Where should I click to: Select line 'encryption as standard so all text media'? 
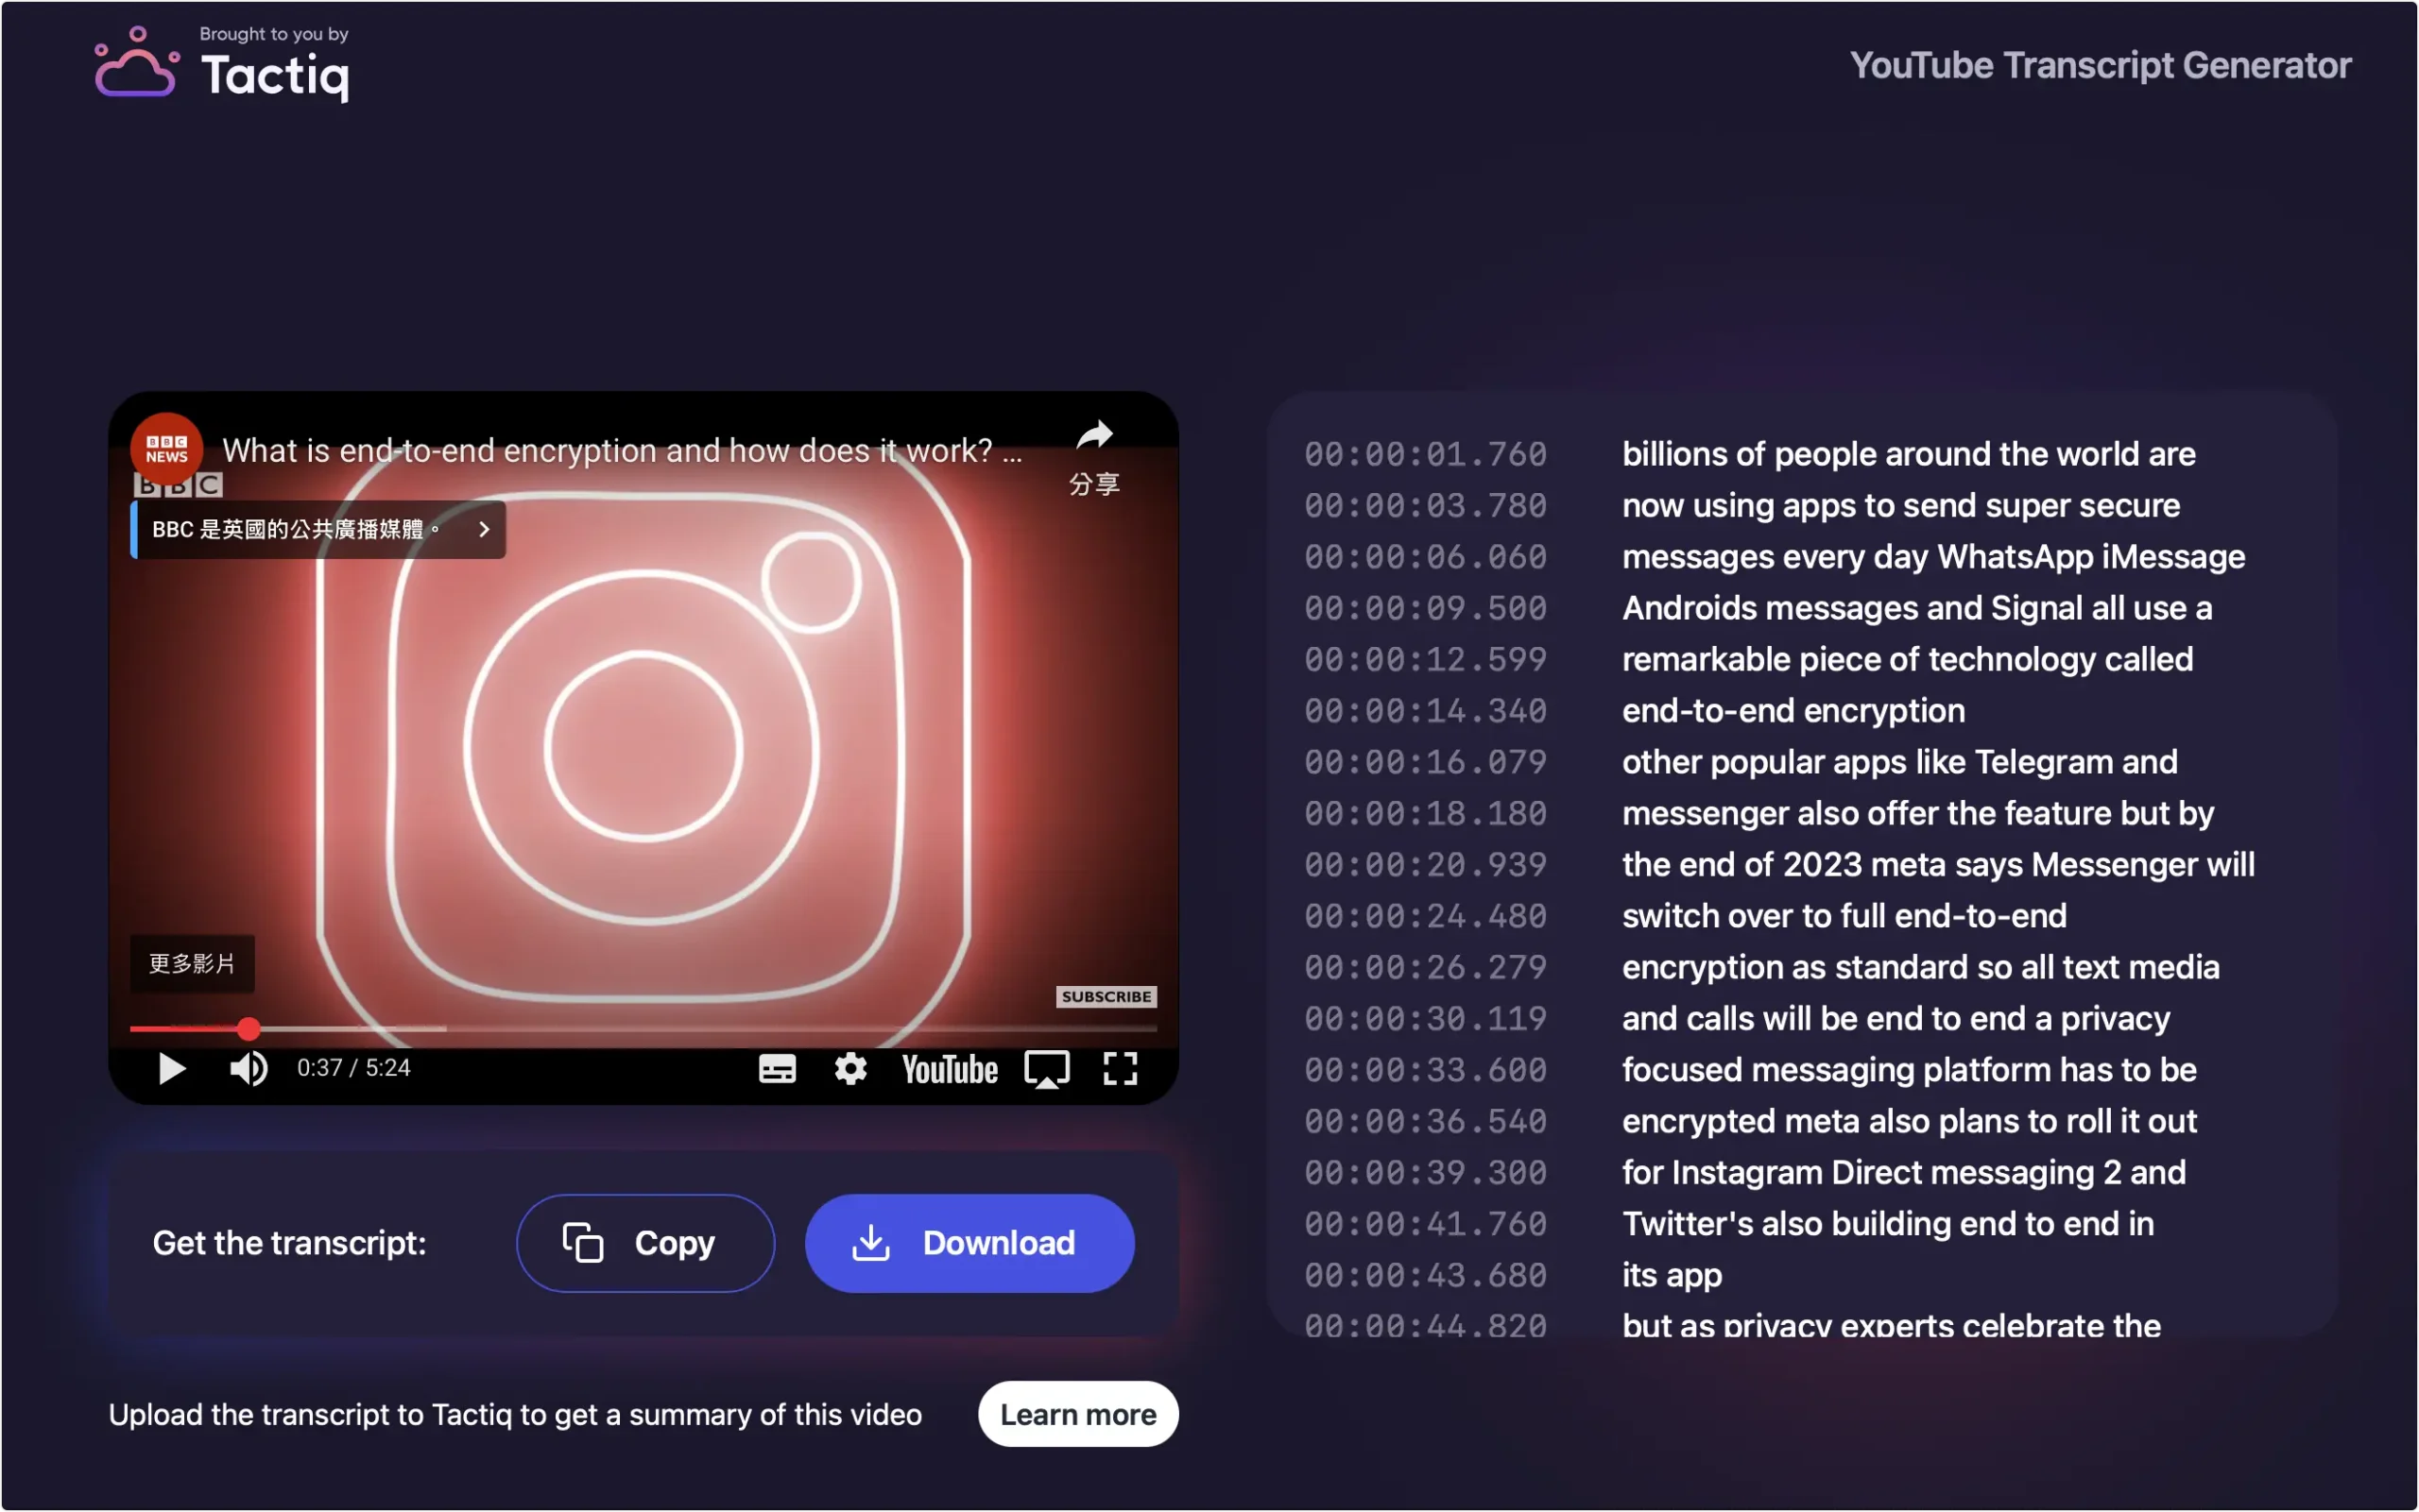coord(1920,967)
